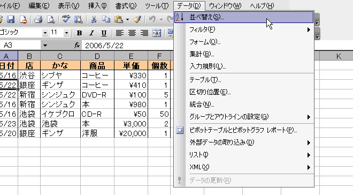Choose 統合(N) menu entry
Screen dimensions: 353x195
click(244, 104)
